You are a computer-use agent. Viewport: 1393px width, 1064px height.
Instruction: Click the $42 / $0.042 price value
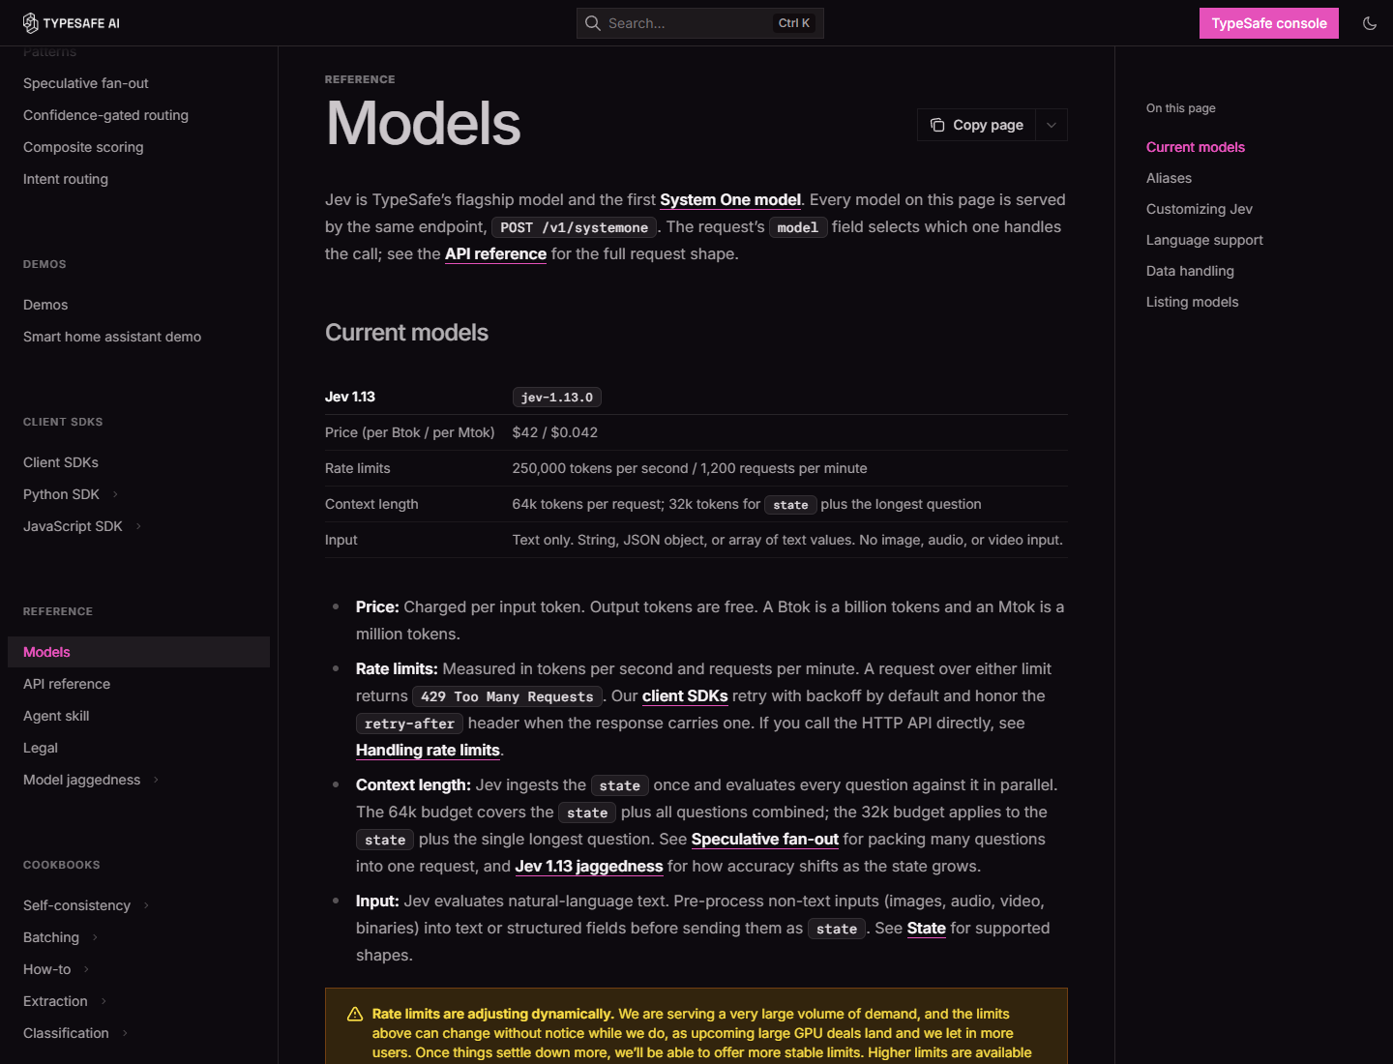coord(555,432)
